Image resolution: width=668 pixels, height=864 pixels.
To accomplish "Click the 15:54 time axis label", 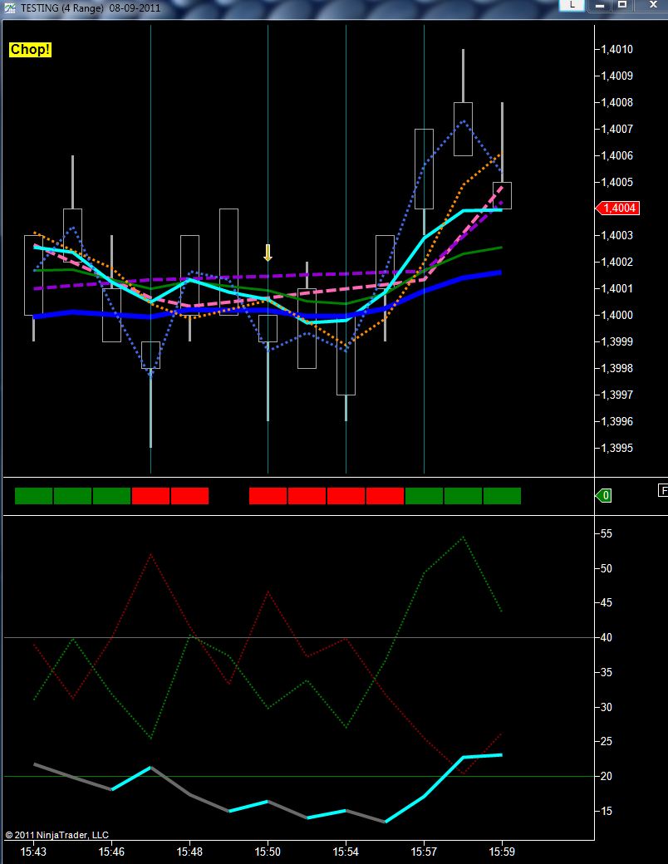I will pos(346,852).
